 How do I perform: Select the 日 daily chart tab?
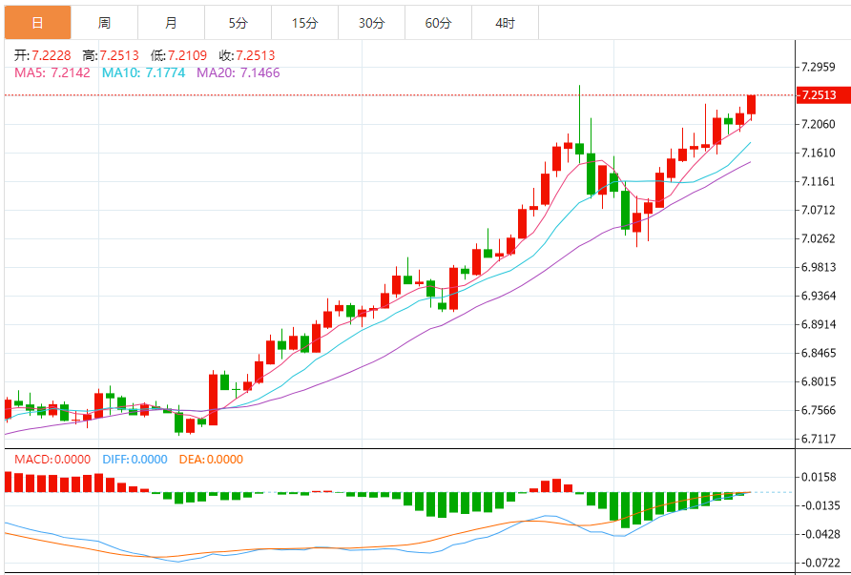pos(37,23)
